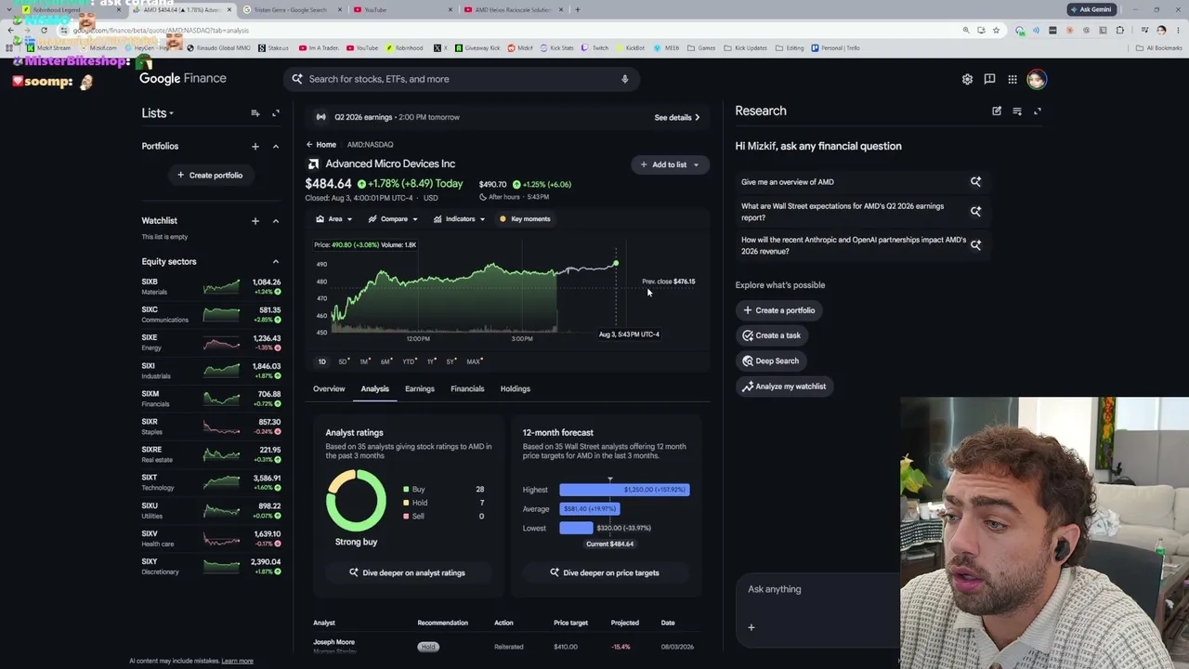Viewport: 1189px width, 669px height.
Task: Reload the page in the browser
Action: (44, 30)
